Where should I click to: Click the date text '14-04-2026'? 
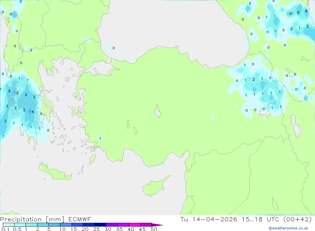[x=215, y=219]
